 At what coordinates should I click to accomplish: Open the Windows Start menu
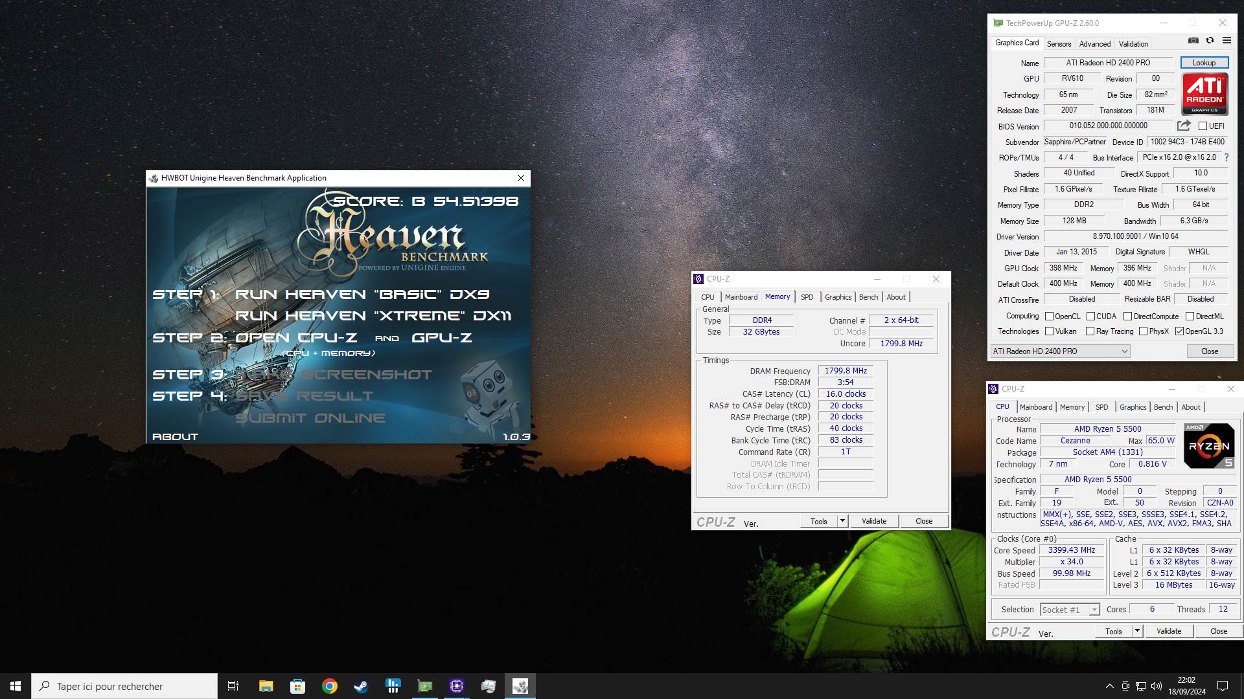pos(16,686)
